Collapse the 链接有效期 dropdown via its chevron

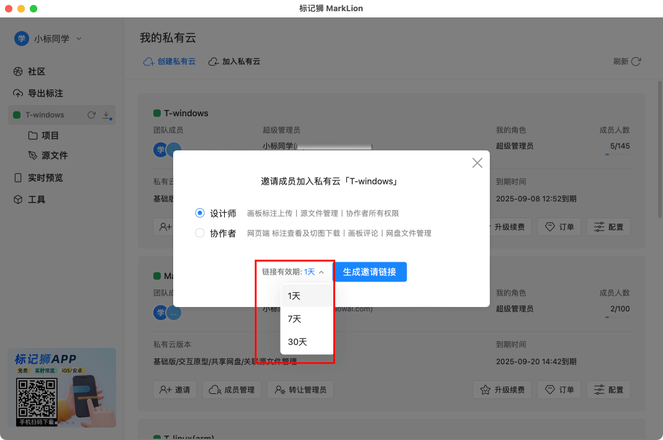pyautogui.click(x=320, y=272)
